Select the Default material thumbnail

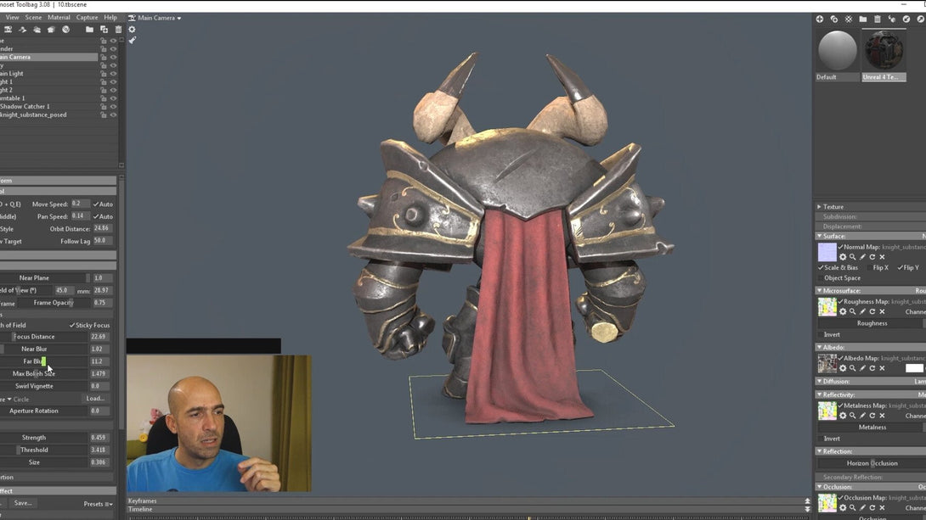coord(837,51)
